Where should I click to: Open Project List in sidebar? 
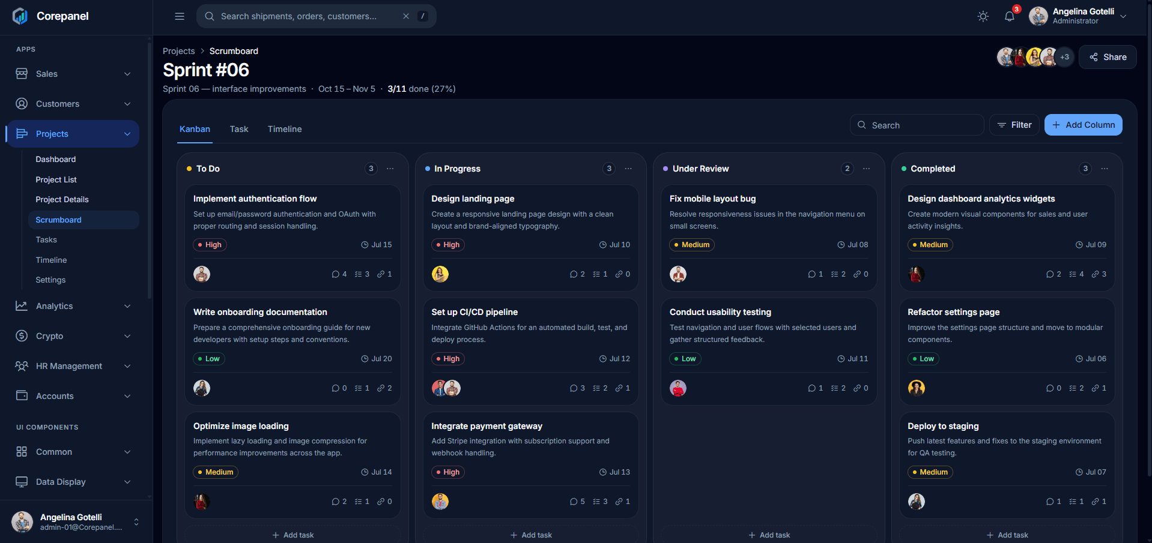pyautogui.click(x=56, y=179)
